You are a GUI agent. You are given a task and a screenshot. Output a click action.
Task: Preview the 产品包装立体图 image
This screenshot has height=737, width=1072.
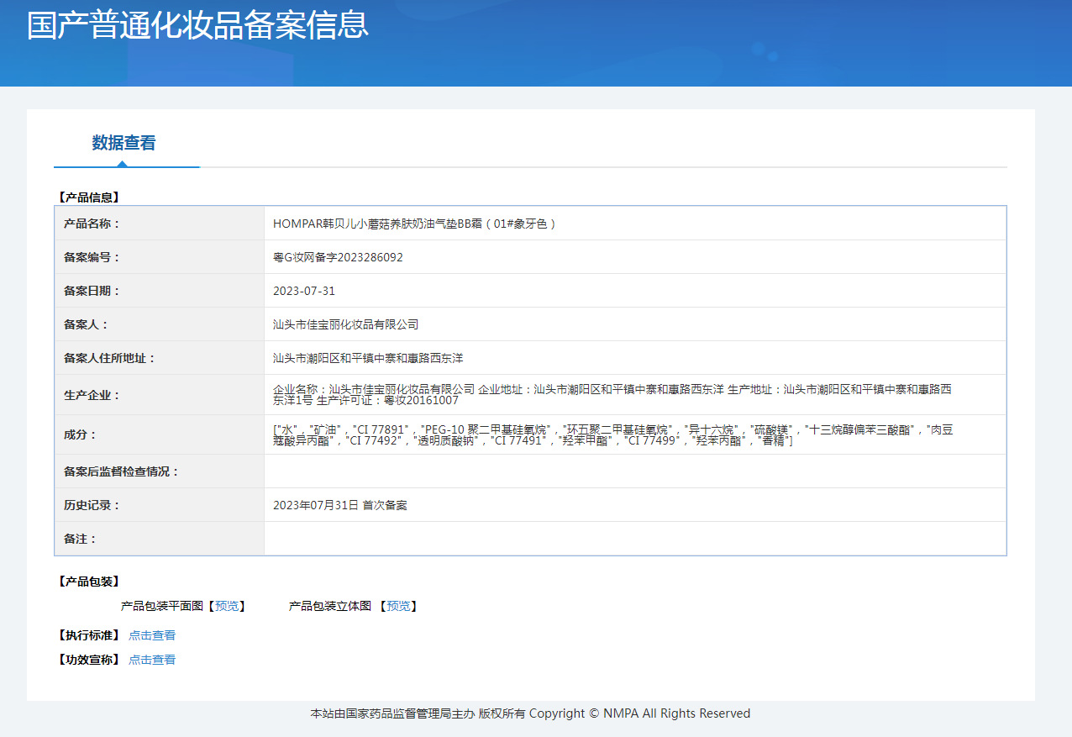pos(398,606)
